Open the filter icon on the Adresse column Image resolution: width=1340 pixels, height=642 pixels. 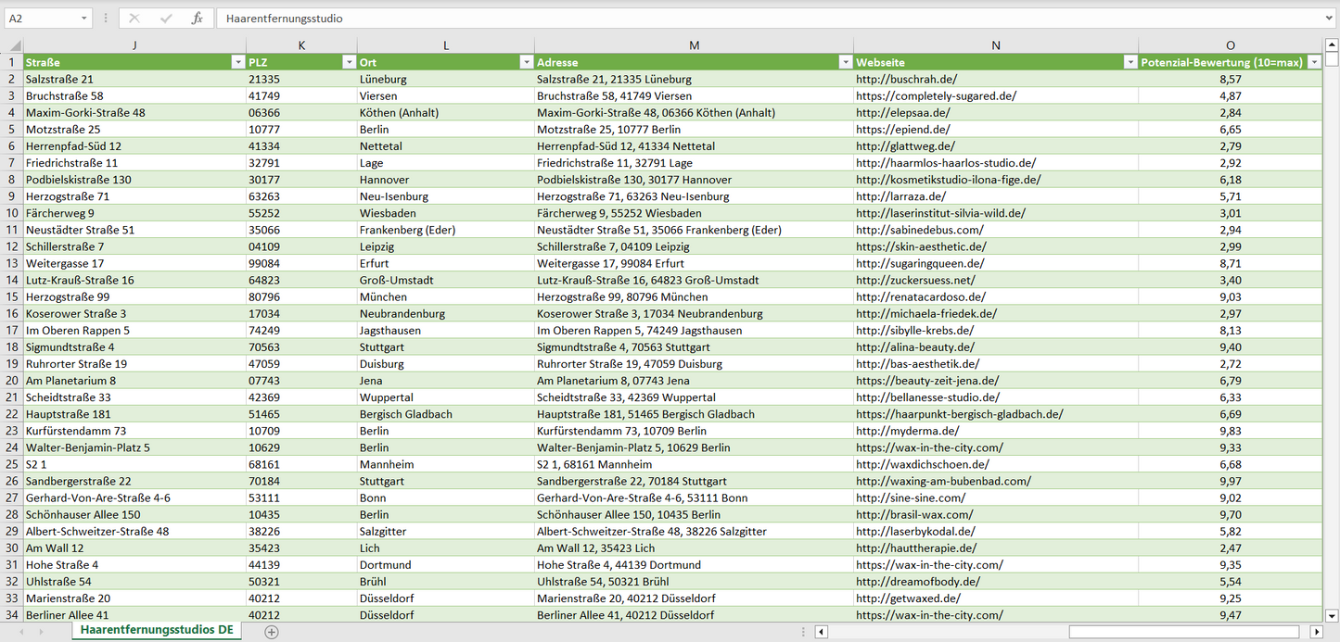pos(845,61)
